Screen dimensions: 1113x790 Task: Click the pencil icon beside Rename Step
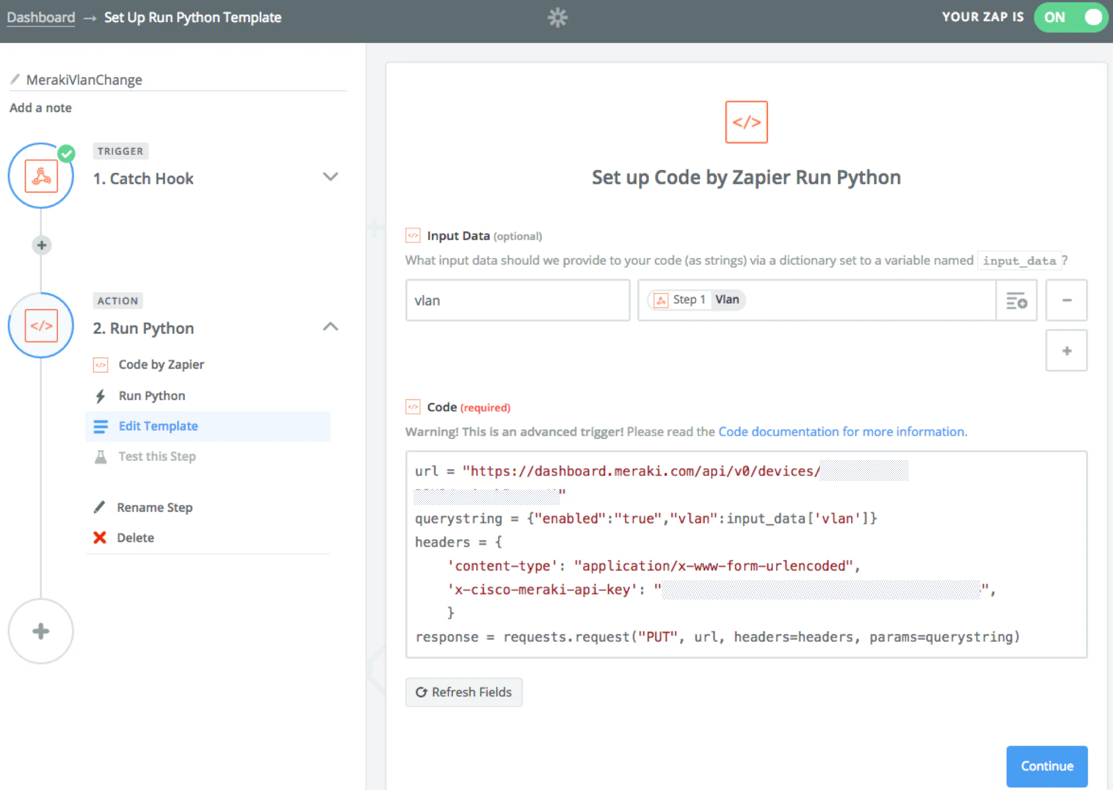(100, 507)
